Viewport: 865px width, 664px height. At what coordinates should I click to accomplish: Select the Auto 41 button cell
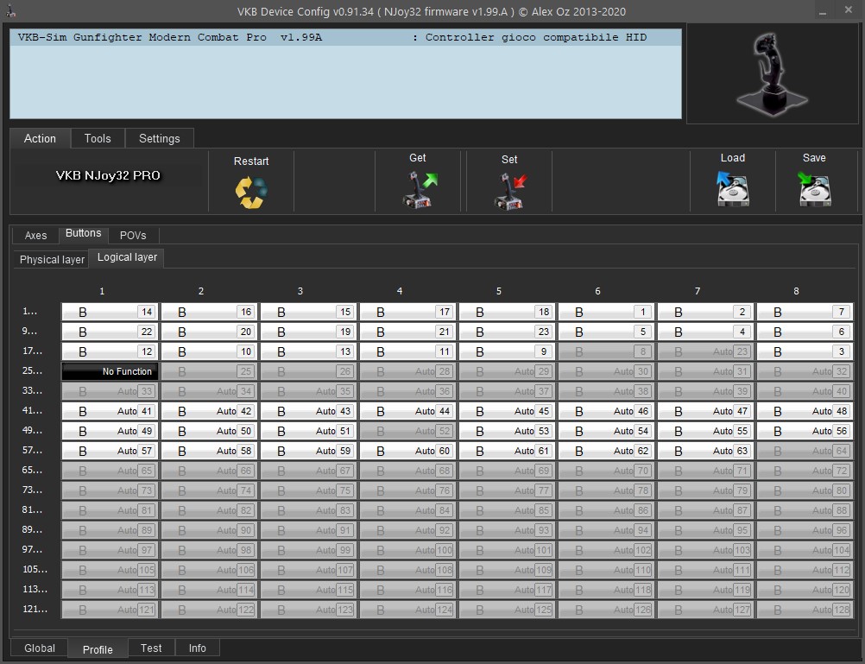(x=110, y=411)
